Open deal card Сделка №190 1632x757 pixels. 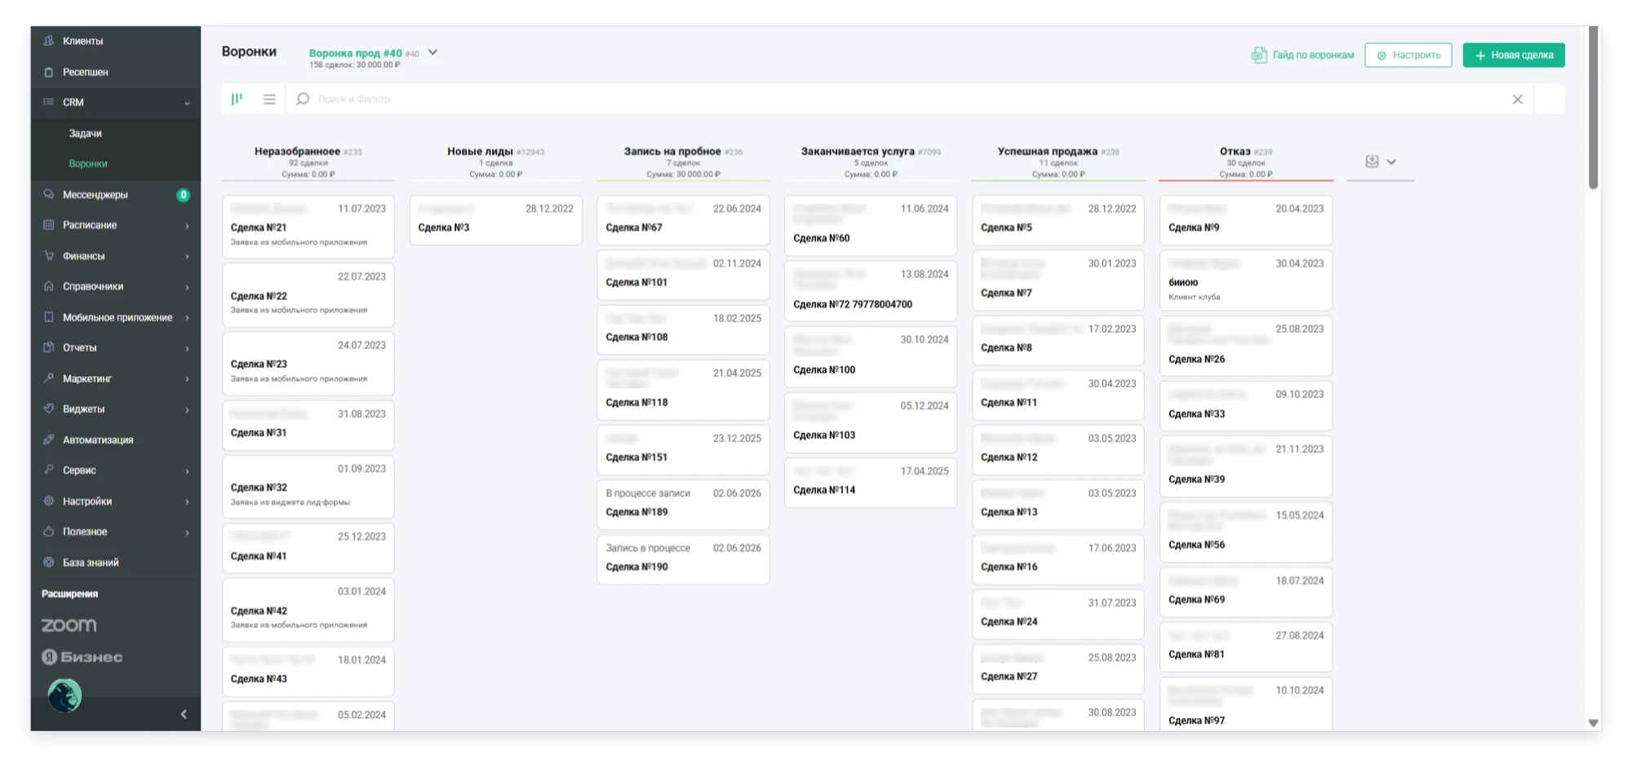[683, 559]
